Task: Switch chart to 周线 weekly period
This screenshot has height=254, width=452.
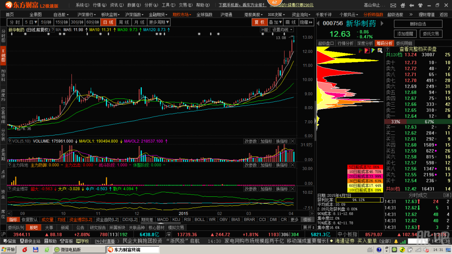Action: point(124,22)
